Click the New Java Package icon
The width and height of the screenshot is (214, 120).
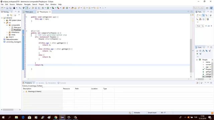pyautogui.click(x=64, y=8)
